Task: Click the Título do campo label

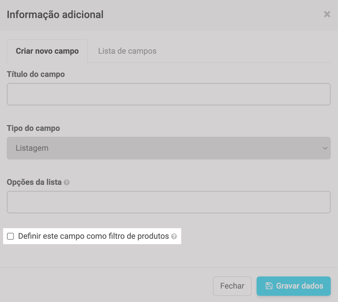Action: coord(36,74)
